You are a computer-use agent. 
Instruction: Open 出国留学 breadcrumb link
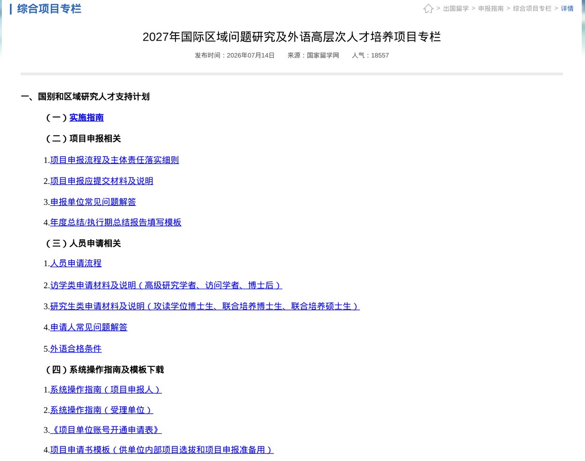pyautogui.click(x=456, y=8)
